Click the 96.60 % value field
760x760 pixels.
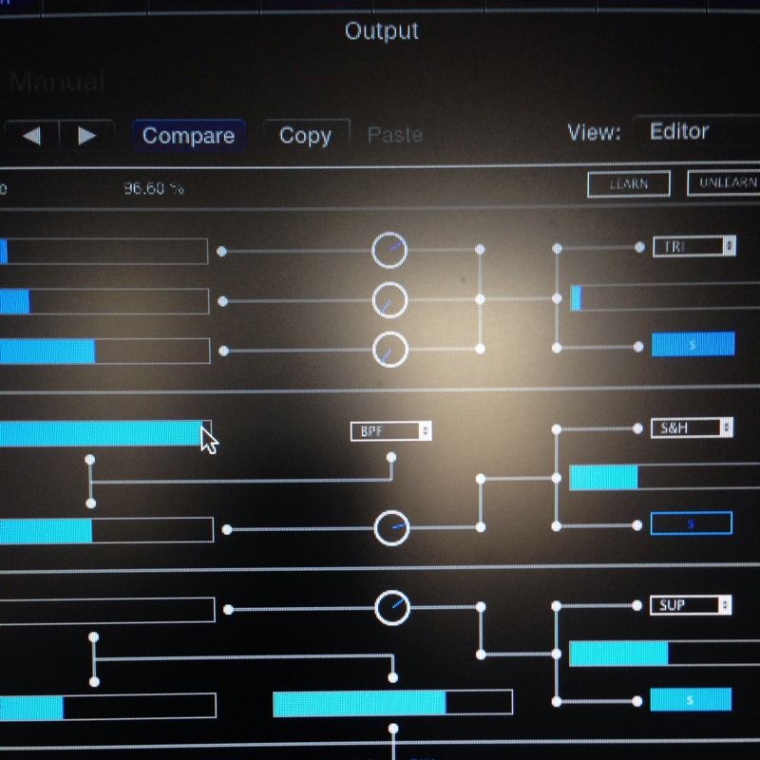[x=154, y=188]
